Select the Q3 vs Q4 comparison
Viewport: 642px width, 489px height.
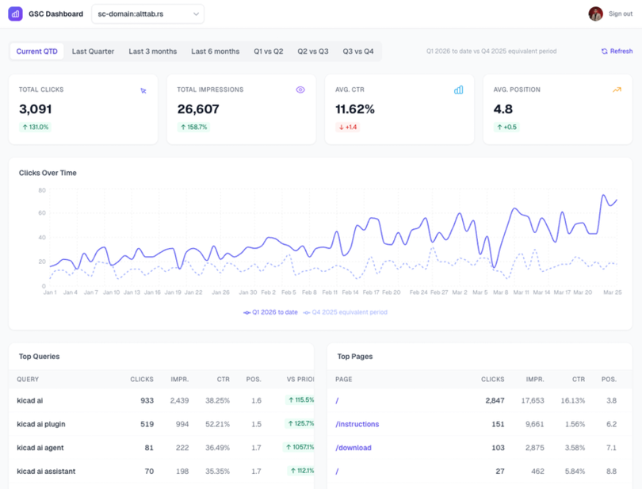(358, 52)
